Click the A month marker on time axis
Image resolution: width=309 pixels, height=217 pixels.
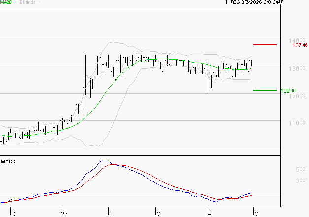click(209, 214)
